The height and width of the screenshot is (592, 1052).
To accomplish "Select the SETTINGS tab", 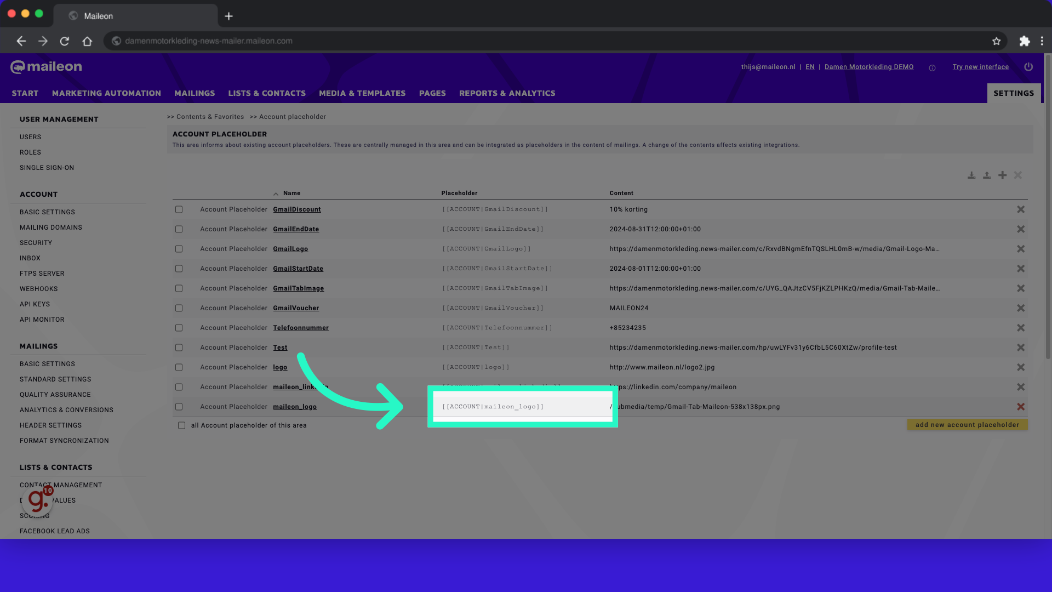I will (x=1014, y=93).
